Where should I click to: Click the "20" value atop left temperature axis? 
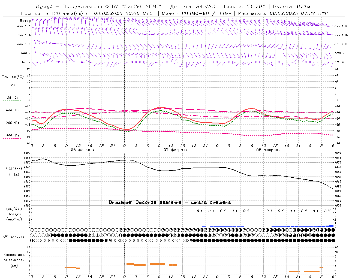(29, 69)
